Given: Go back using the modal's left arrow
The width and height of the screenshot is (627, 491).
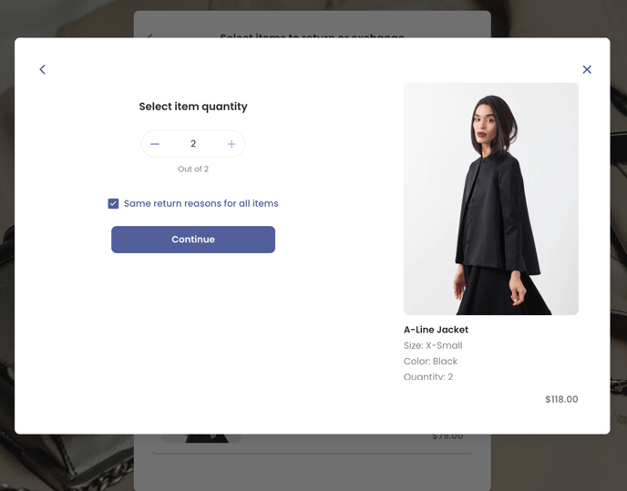Looking at the screenshot, I should pyautogui.click(x=42, y=69).
